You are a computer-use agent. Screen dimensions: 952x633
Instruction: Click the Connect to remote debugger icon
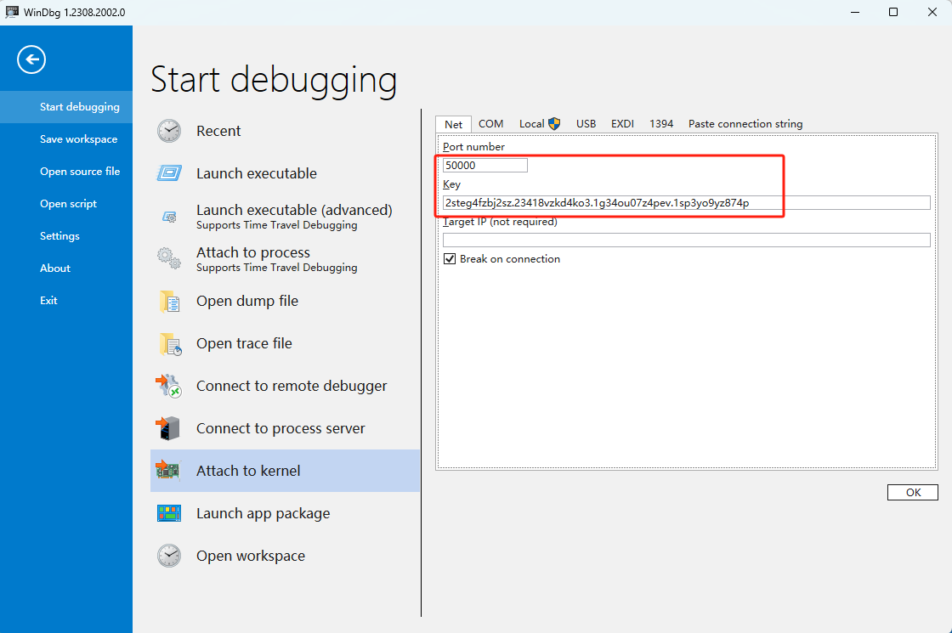tap(169, 386)
